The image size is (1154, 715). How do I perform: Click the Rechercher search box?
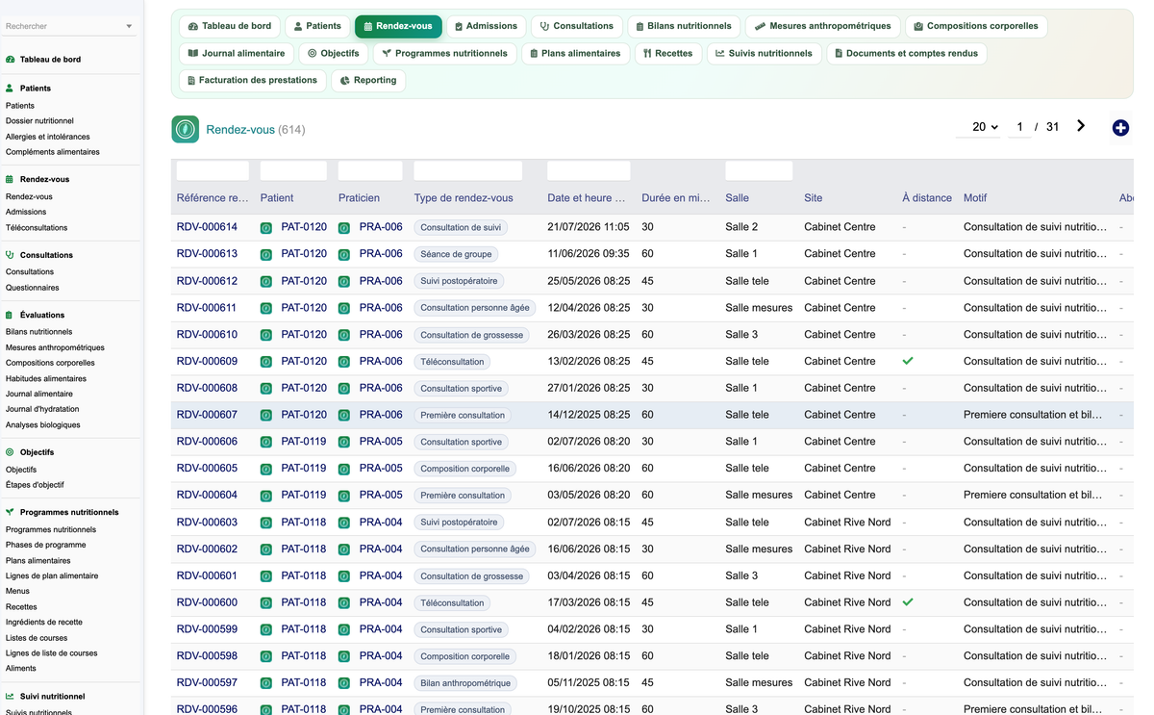pos(69,27)
